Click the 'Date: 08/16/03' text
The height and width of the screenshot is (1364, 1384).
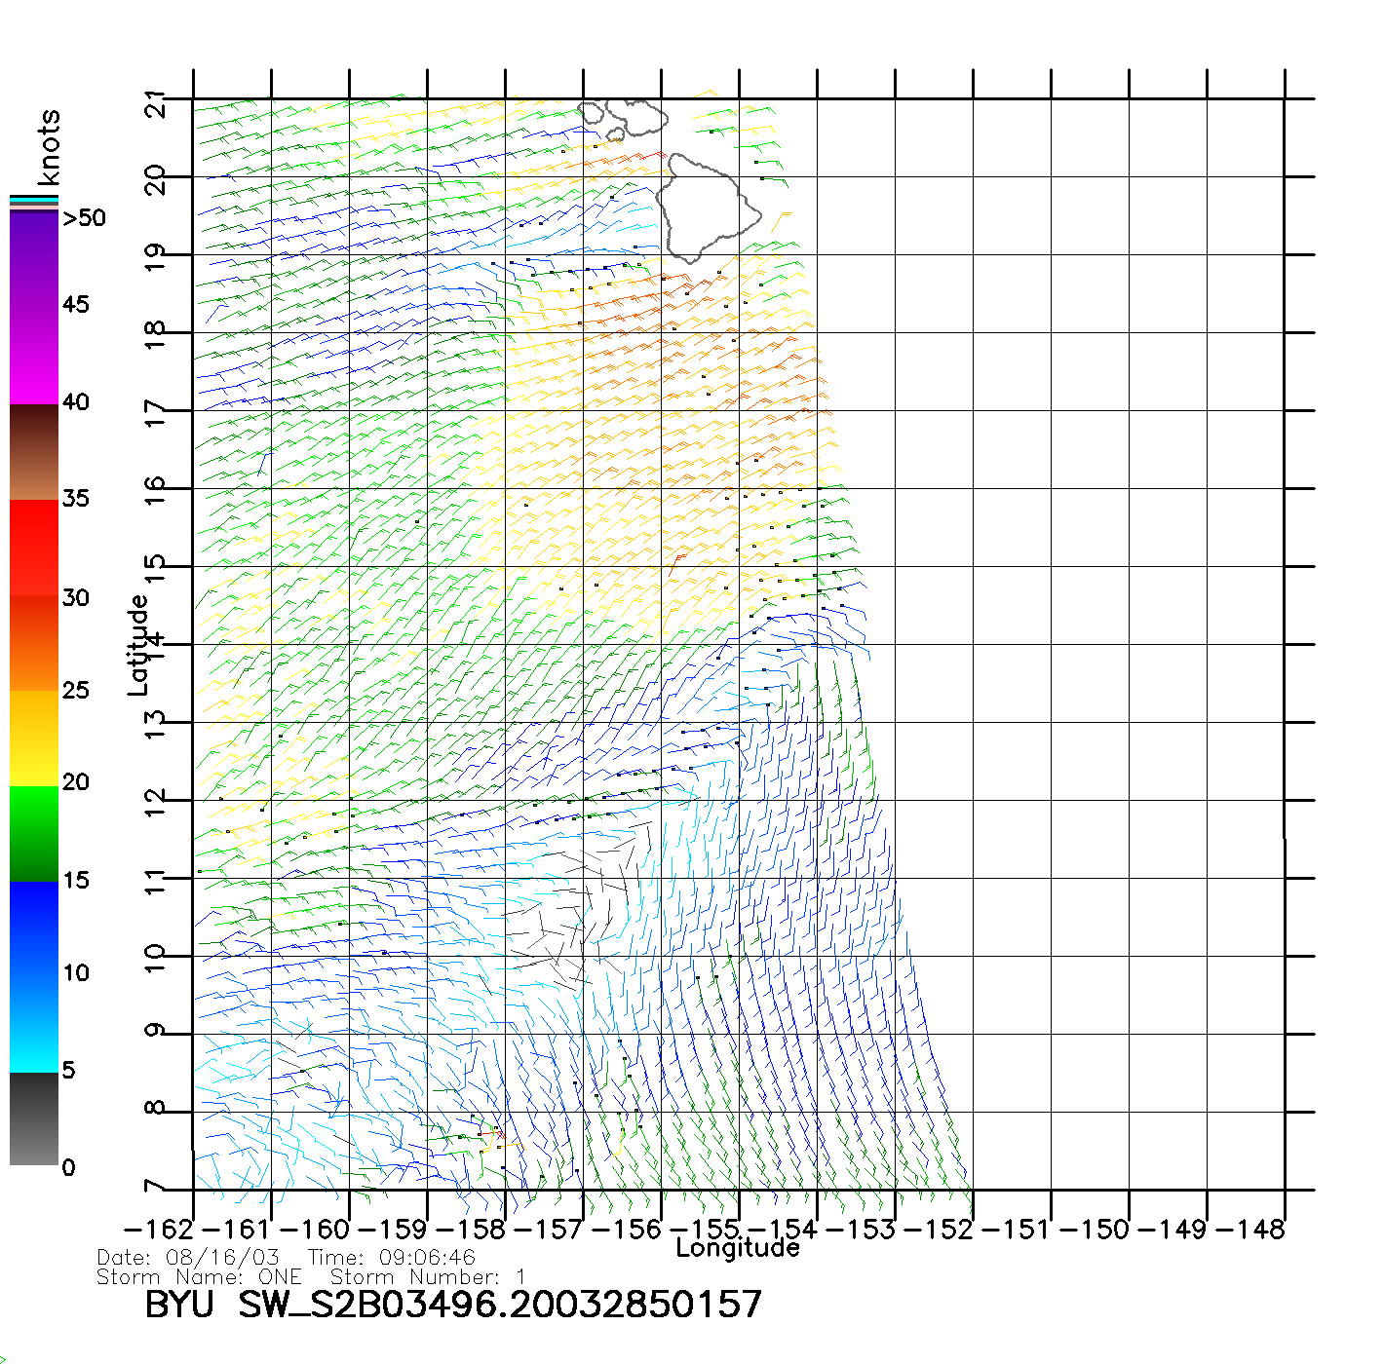tap(188, 1258)
